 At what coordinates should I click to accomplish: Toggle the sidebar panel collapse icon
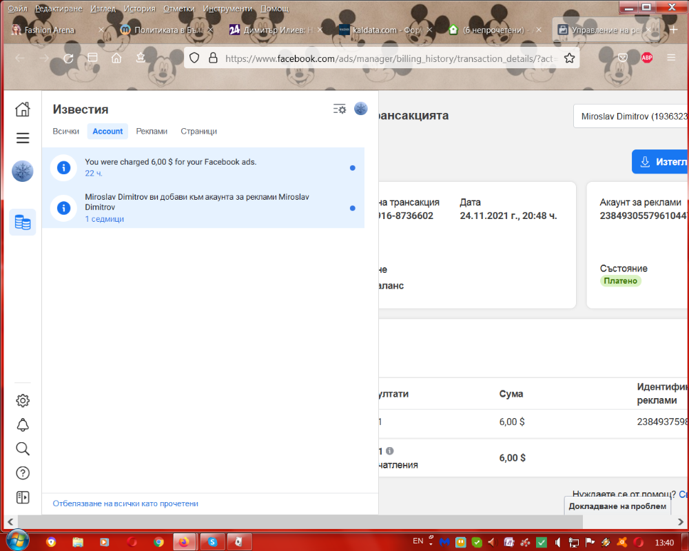(x=23, y=497)
